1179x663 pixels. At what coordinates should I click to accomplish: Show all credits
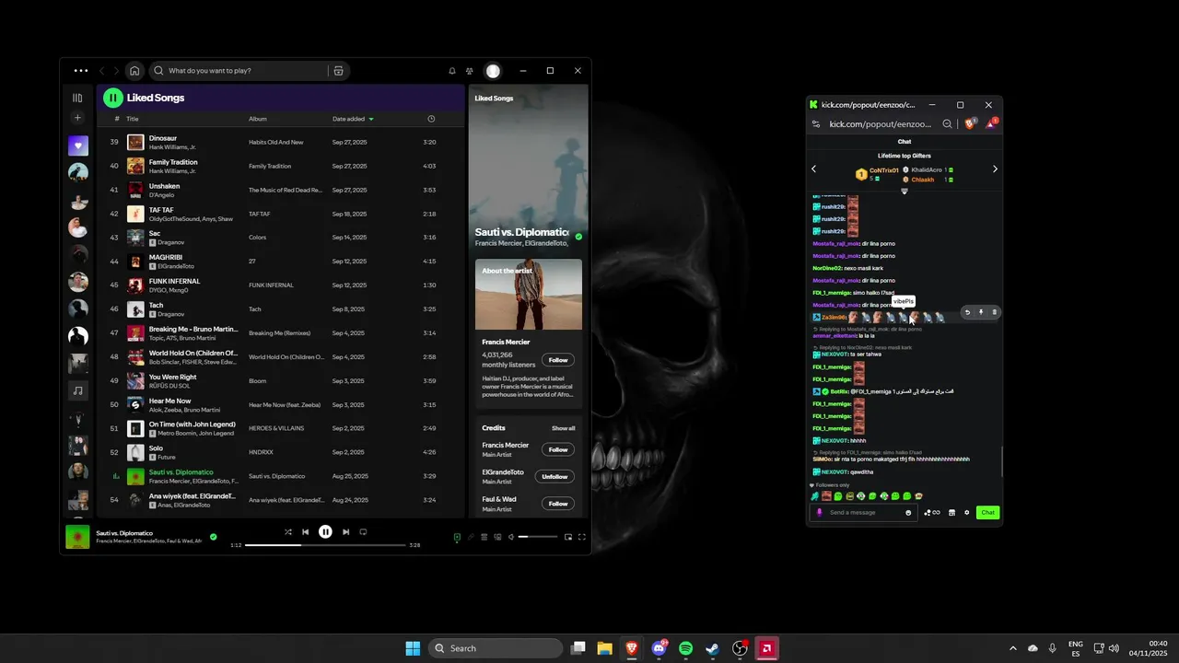pyautogui.click(x=564, y=428)
